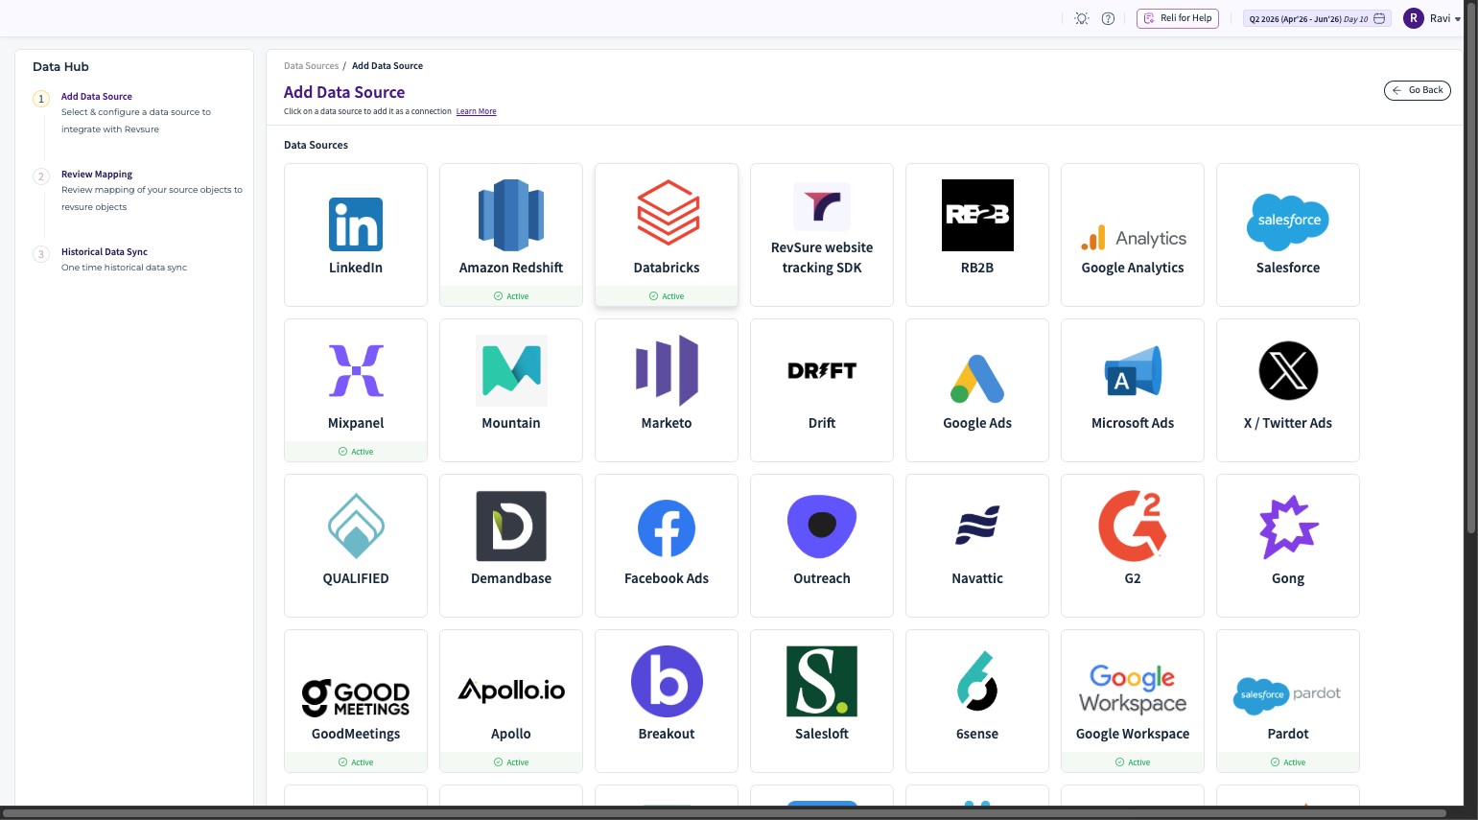Image resolution: width=1478 pixels, height=820 pixels.
Task: Open the Q2 2026 quarter date selector
Action: [x=1317, y=18]
